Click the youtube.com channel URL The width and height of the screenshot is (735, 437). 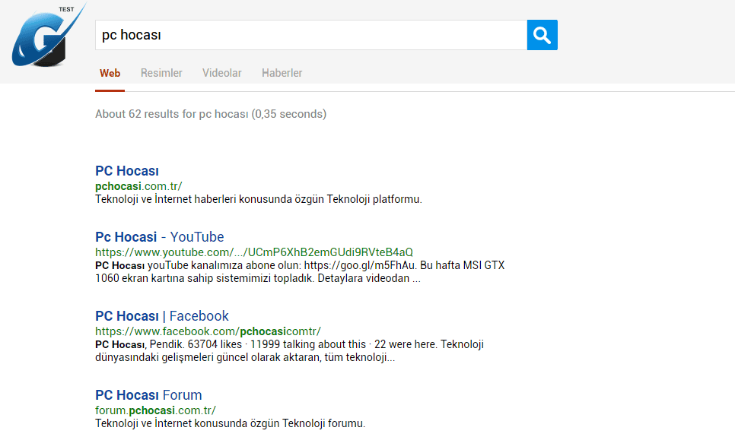click(x=254, y=252)
